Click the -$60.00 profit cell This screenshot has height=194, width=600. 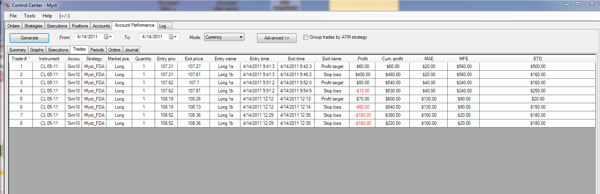(x=363, y=107)
